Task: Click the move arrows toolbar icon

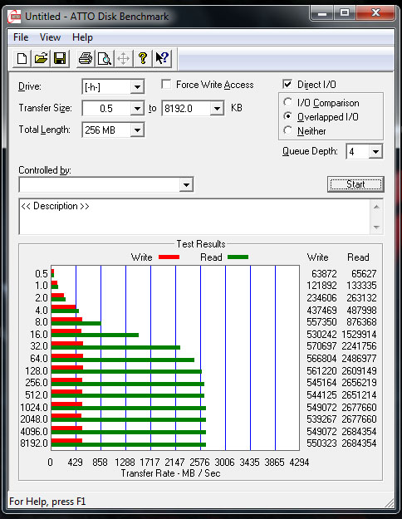Action: click(124, 59)
